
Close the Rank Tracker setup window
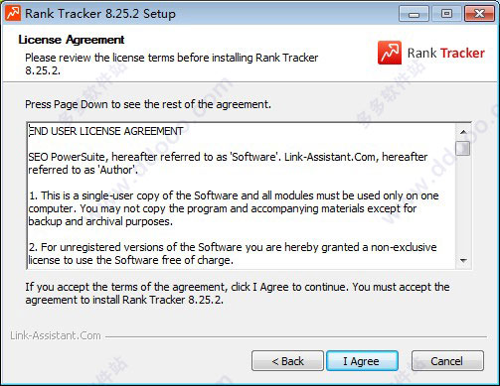(x=479, y=14)
